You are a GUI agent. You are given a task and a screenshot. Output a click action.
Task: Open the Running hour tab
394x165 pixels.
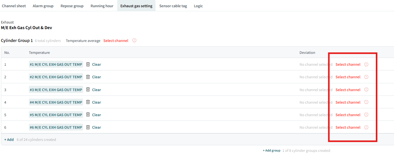tap(102, 6)
